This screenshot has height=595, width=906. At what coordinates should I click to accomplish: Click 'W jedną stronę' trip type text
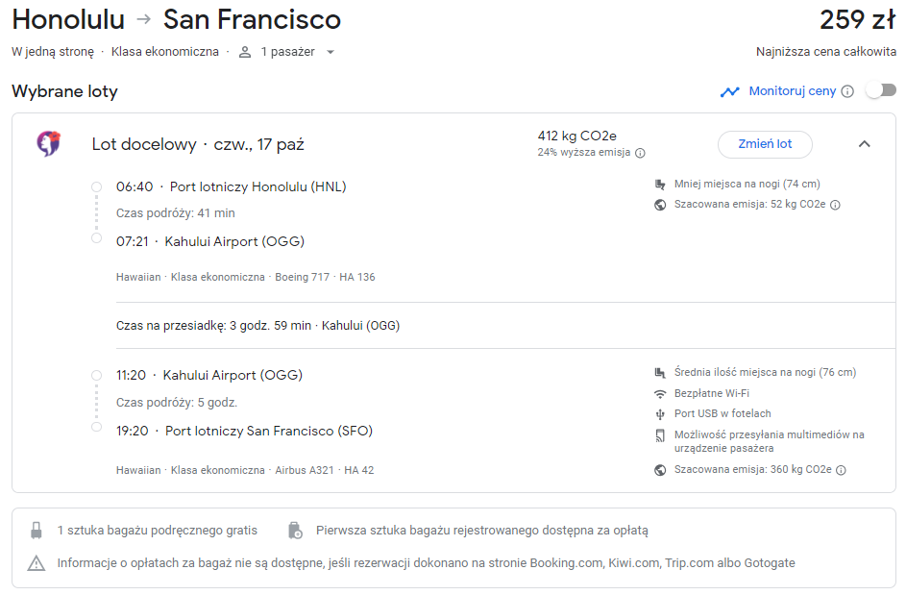click(53, 52)
